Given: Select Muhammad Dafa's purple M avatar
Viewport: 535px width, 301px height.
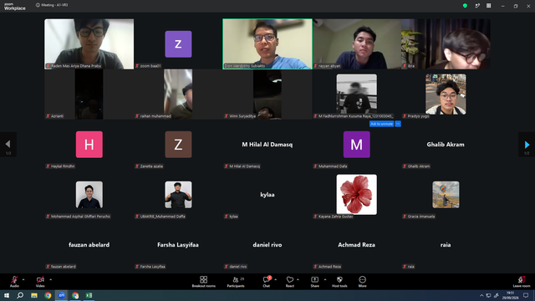Looking at the screenshot, I should point(357,145).
